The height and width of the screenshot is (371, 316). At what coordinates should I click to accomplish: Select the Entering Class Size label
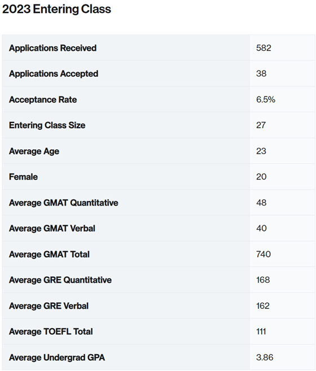47,125
